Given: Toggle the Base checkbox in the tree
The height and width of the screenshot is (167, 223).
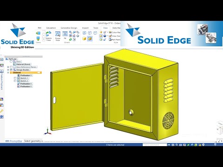Looking at the screenshot, I should click(x=11, y=62).
